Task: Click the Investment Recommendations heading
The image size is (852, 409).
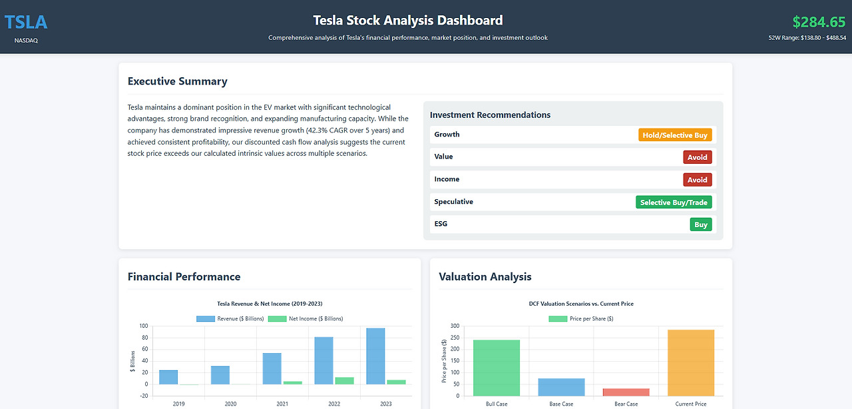Action: pyautogui.click(x=491, y=115)
